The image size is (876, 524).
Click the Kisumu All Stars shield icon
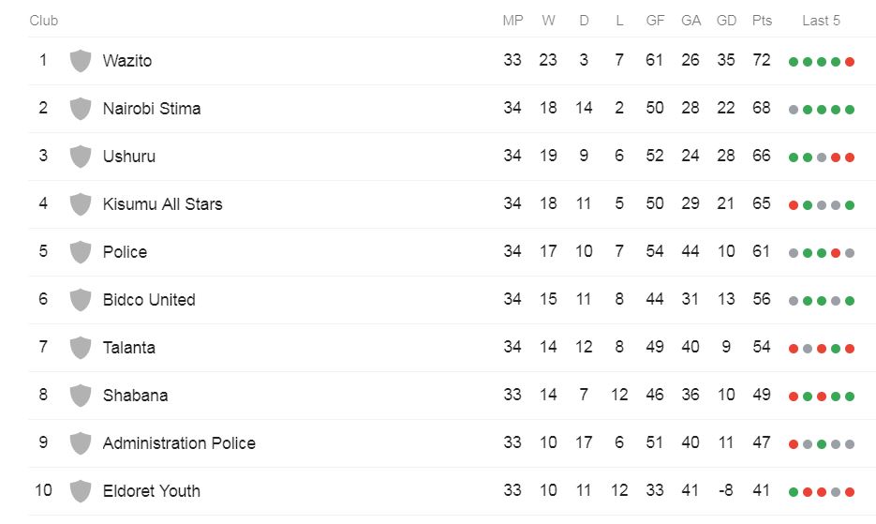(x=81, y=204)
